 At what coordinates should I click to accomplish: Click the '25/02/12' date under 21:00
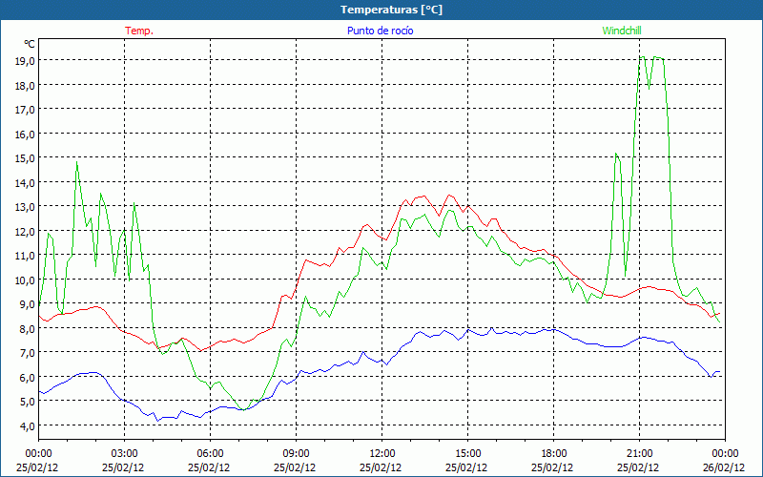click(638, 467)
